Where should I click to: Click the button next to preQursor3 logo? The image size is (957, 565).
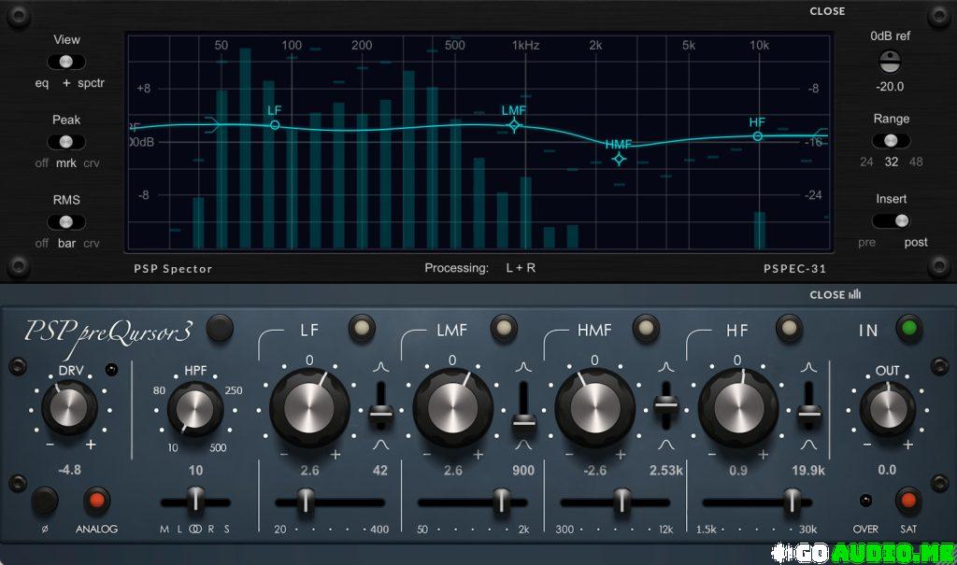(220, 329)
